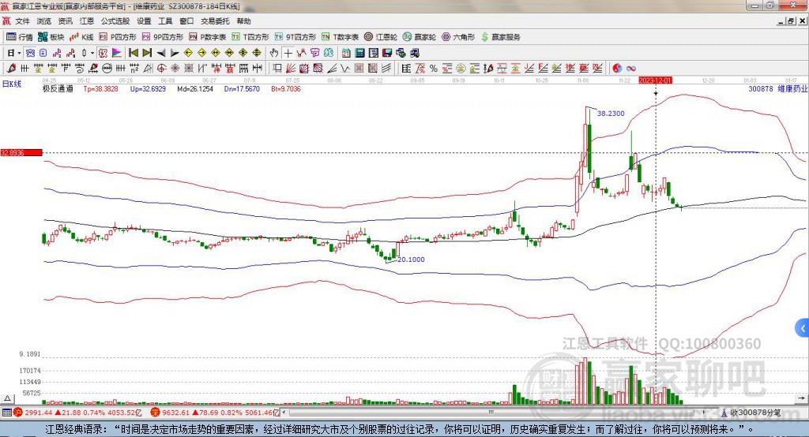
Task: Open 赢家服务 with the dollar icon
Action: 500,37
